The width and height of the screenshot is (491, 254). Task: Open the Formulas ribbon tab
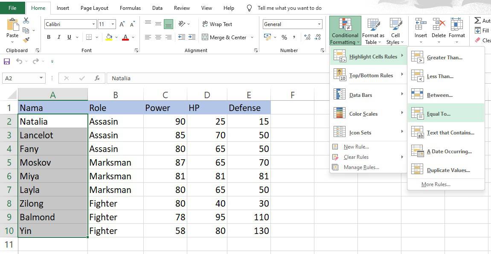130,8
